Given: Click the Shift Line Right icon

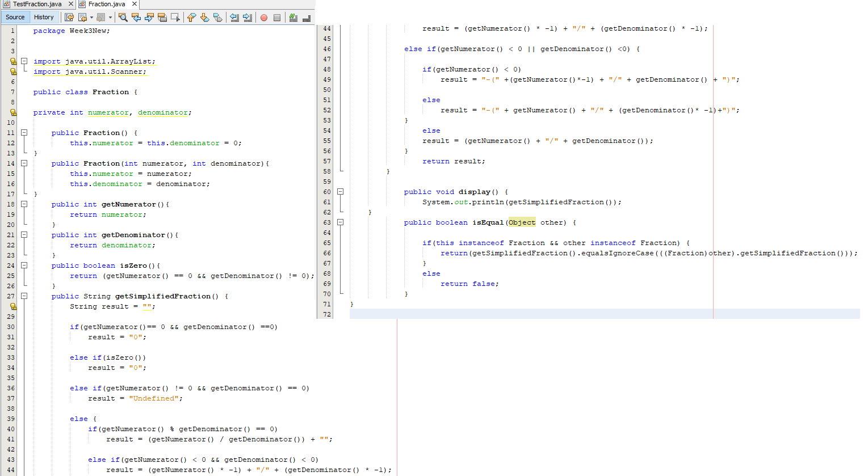Looking at the screenshot, I should pyautogui.click(x=247, y=18).
